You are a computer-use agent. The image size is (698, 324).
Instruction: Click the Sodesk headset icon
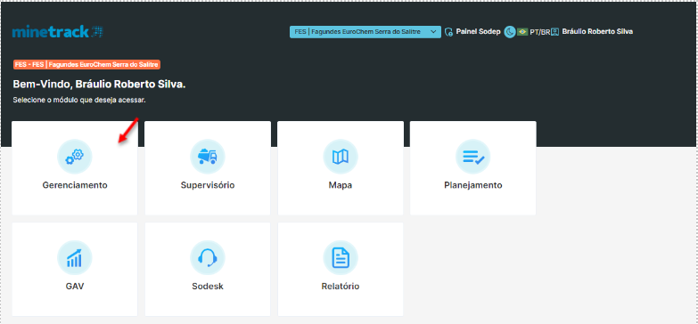pos(208,258)
